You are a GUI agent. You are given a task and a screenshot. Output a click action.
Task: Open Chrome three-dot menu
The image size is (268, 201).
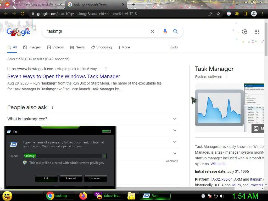(262, 14)
